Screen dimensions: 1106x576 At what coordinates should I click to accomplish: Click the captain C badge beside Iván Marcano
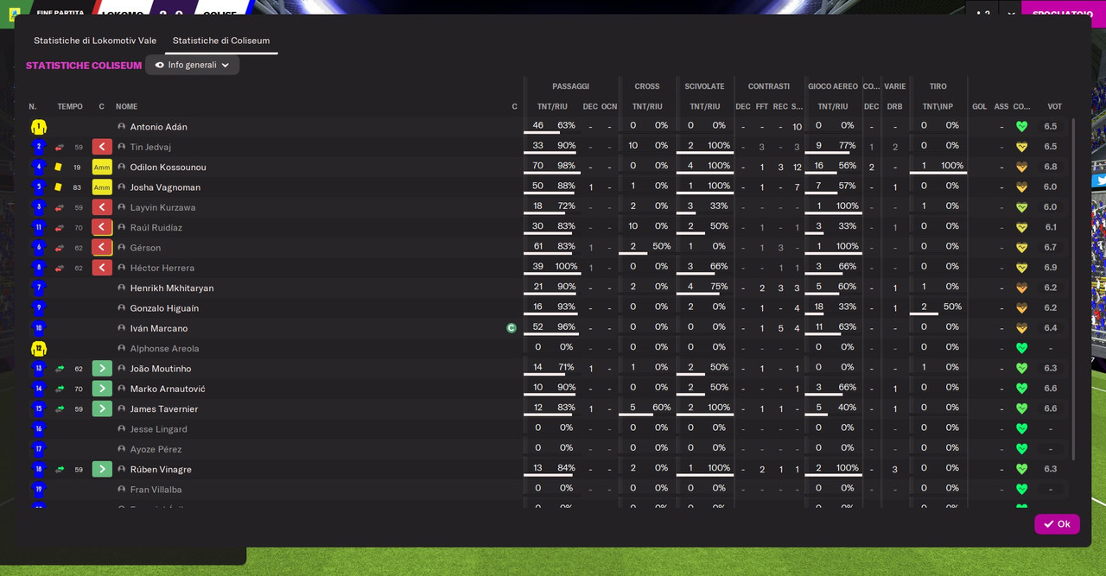coord(512,328)
